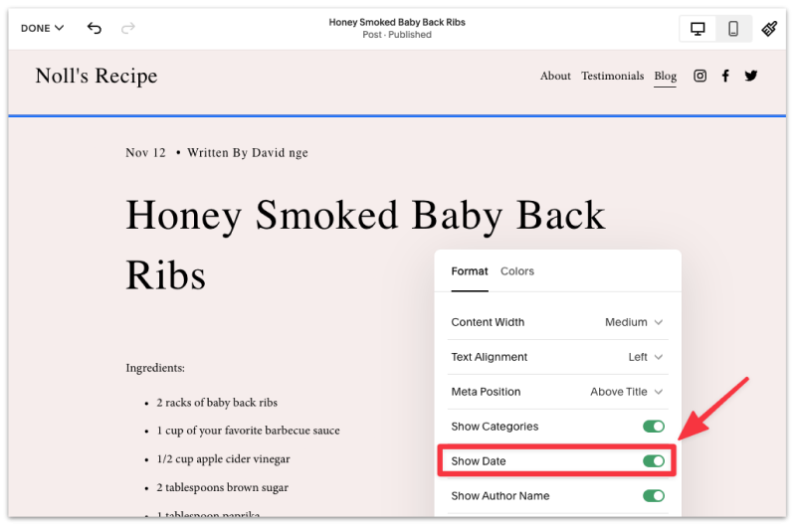Switch to desktop preview view
The height and width of the screenshot is (524, 796).
[697, 29]
